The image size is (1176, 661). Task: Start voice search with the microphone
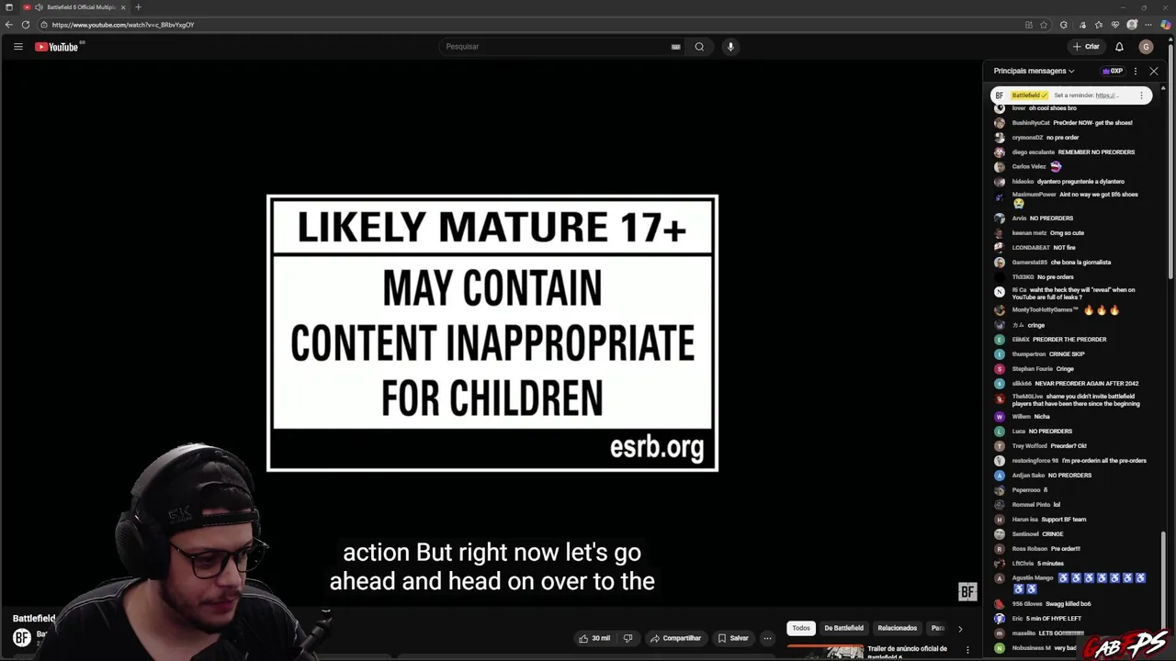coord(730,47)
